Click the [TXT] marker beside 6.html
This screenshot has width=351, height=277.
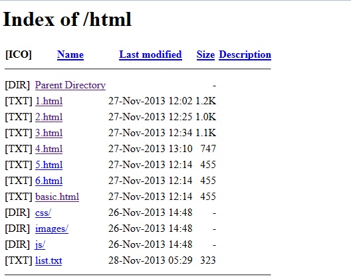click(x=19, y=181)
